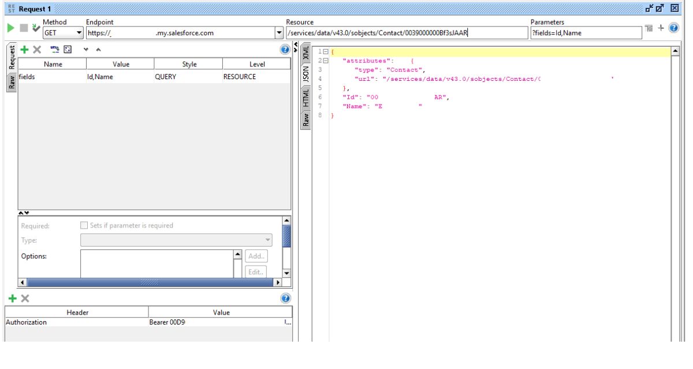Screen dimensions: 693x369
Task: Select the 'Id,Name' value cell
Action: tap(121, 76)
